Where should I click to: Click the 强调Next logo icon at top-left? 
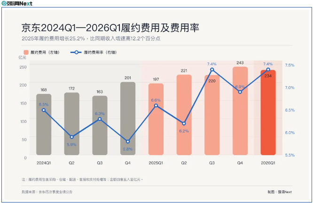click(x=4, y=3)
